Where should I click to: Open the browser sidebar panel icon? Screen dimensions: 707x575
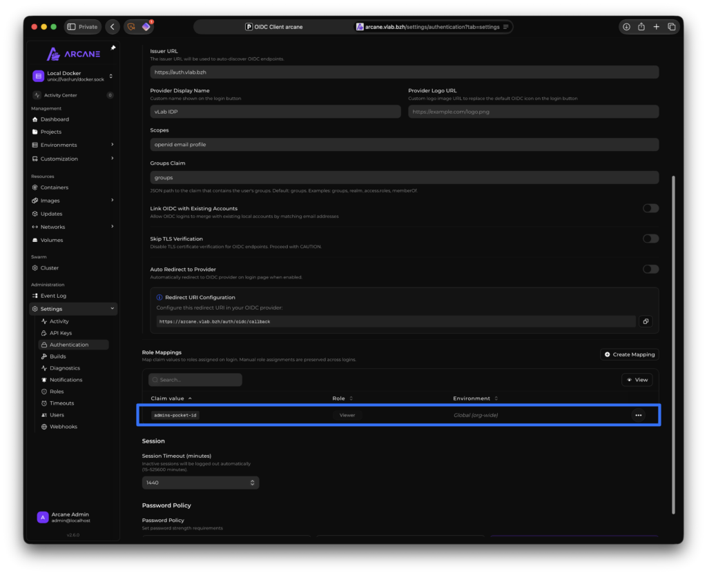tap(71, 27)
